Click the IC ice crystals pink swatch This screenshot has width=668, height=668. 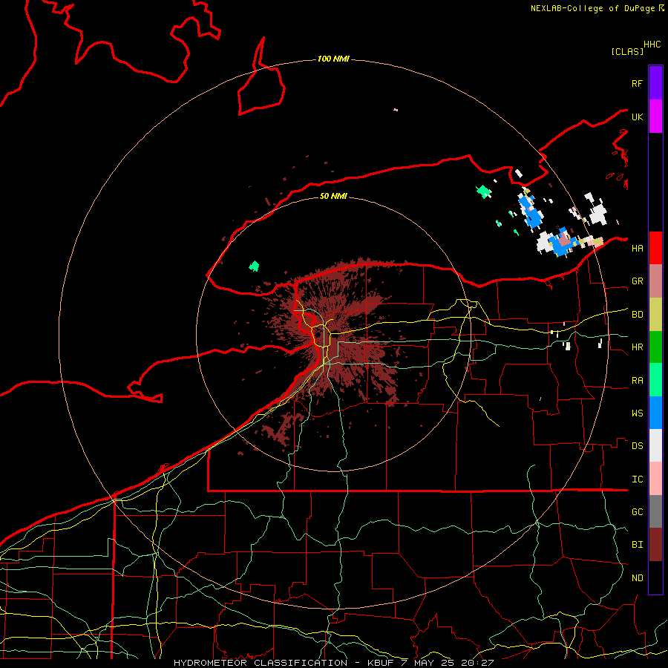pyautogui.click(x=655, y=479)
